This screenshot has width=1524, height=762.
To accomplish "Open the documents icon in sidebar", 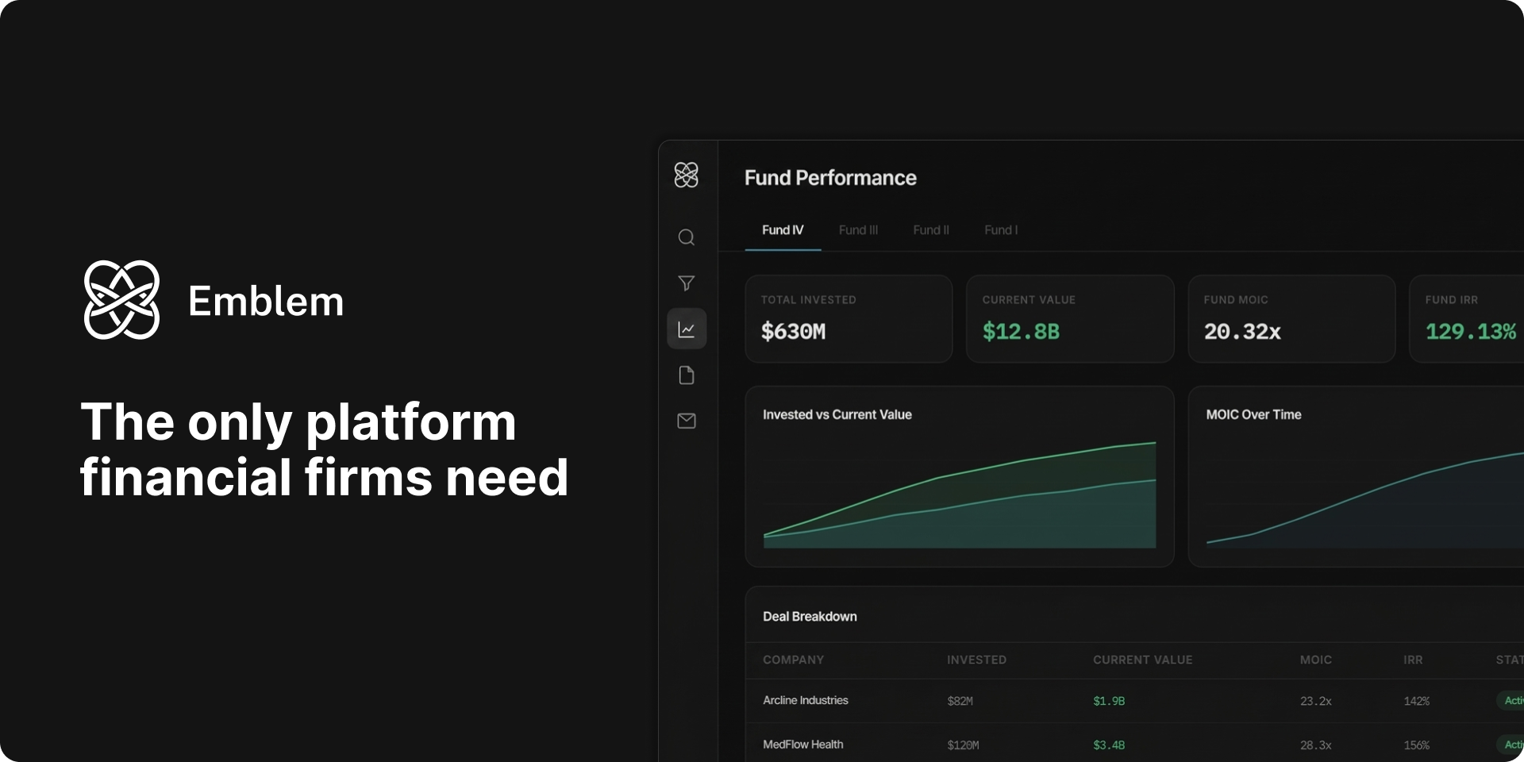I will (687, 375).
